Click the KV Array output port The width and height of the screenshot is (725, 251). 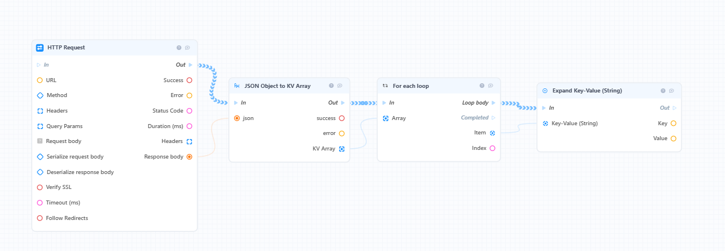(342, 149)
